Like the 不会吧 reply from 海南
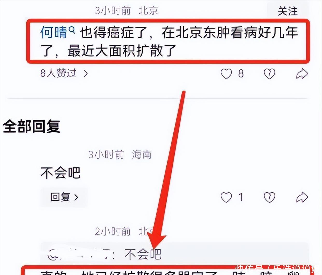The image size is (322, 275). (x=226, y=198)
